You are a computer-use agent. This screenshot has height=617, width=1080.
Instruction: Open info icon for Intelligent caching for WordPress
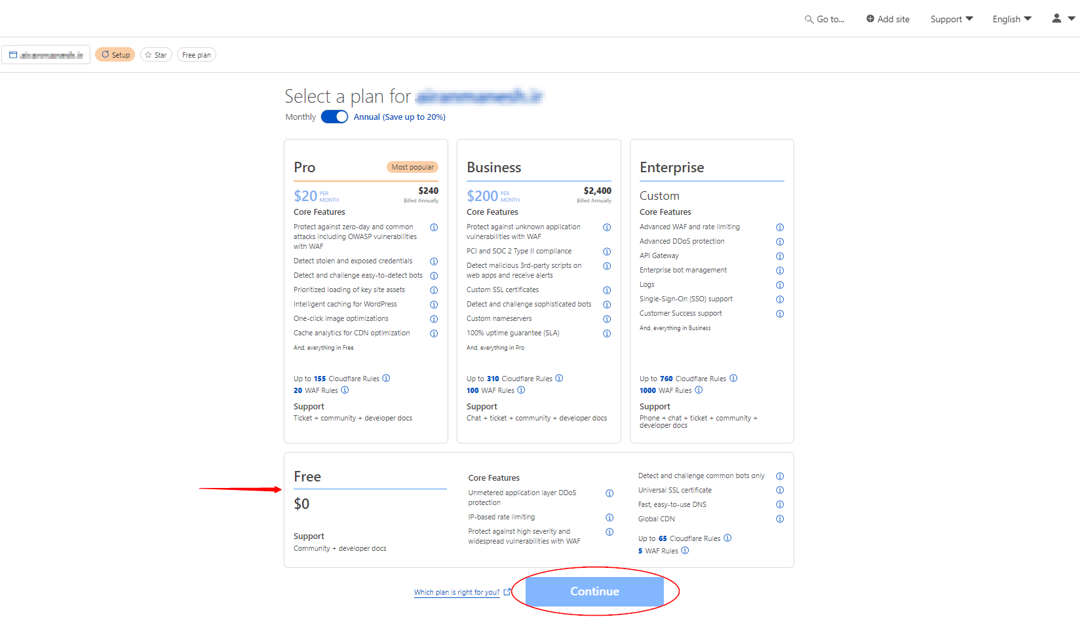coord(434,305)
